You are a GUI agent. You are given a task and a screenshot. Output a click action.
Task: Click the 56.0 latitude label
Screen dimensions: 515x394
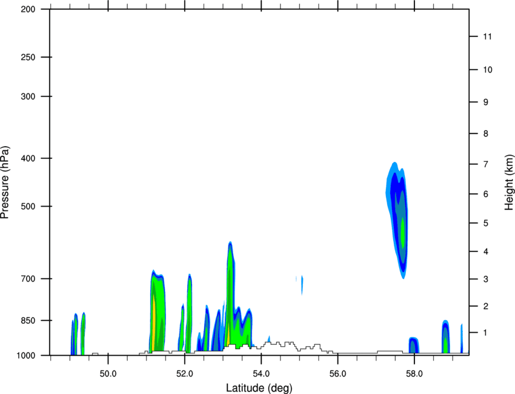(338, 374)
